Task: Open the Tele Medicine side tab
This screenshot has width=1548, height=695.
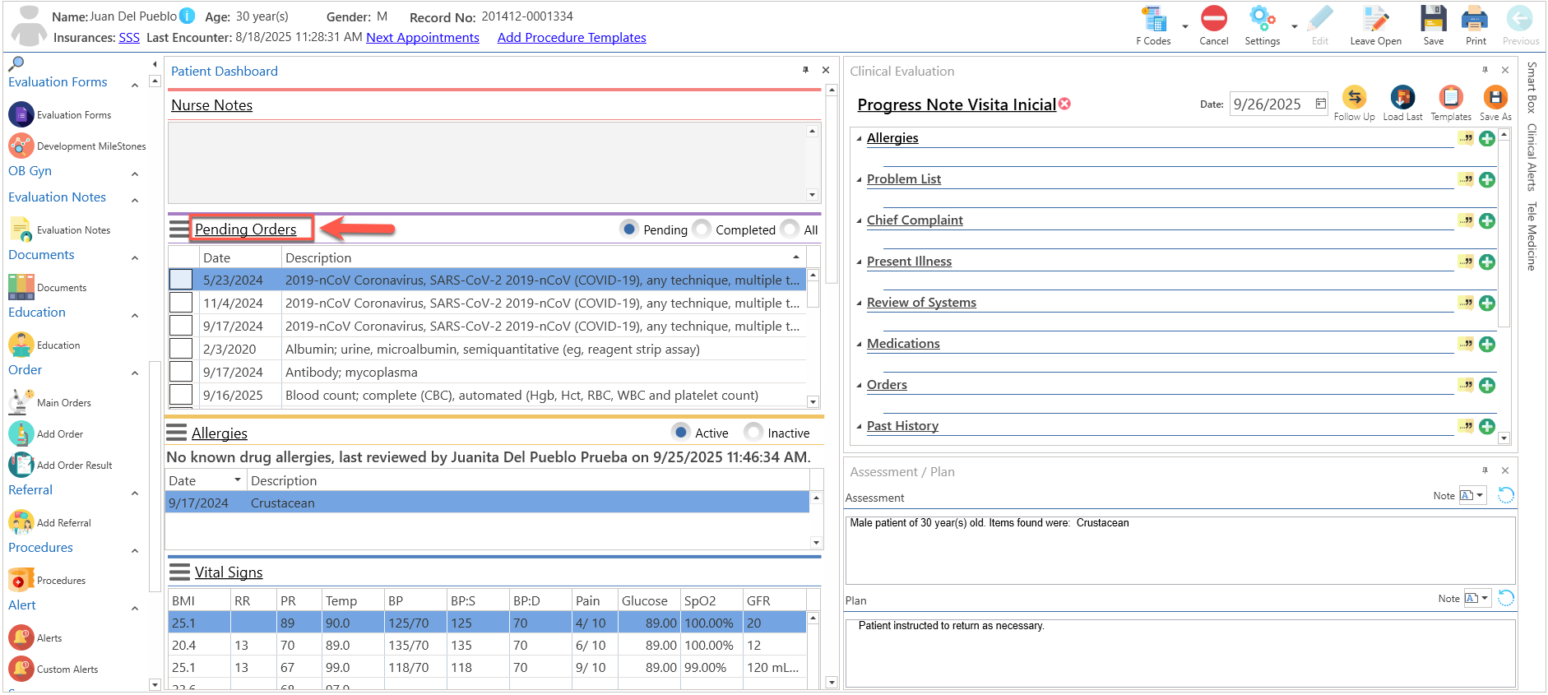Action: coord(1532,236)
